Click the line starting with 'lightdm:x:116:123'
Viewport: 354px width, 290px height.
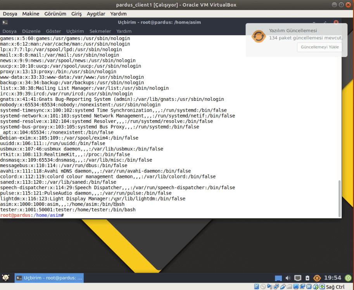[93, 199]
